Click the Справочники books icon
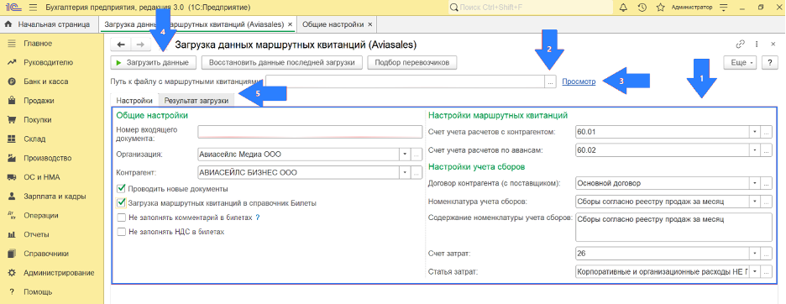Viewport: 786px width, 304px height. tap(12, 254)
